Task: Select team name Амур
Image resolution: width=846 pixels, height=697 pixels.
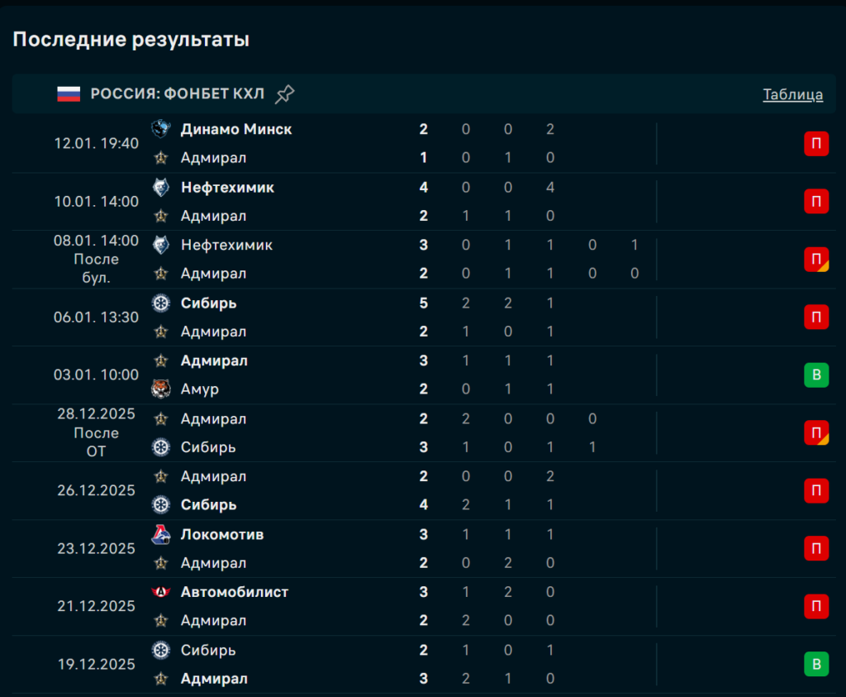Action: (x=200, y=389)
